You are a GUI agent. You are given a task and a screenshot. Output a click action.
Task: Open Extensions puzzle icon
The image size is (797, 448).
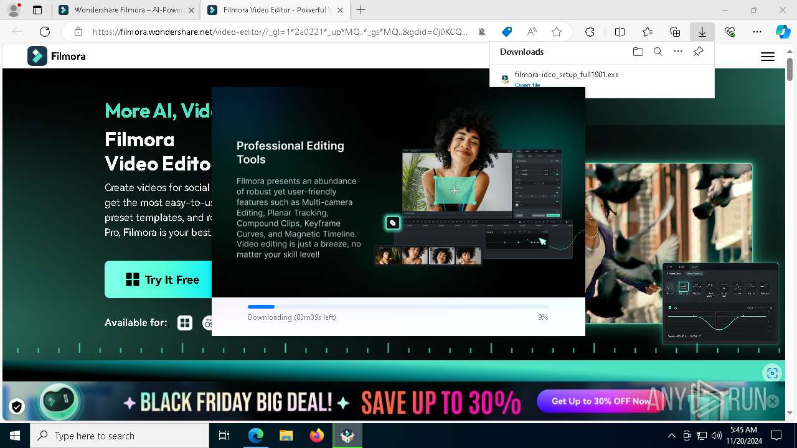point(590,32)
